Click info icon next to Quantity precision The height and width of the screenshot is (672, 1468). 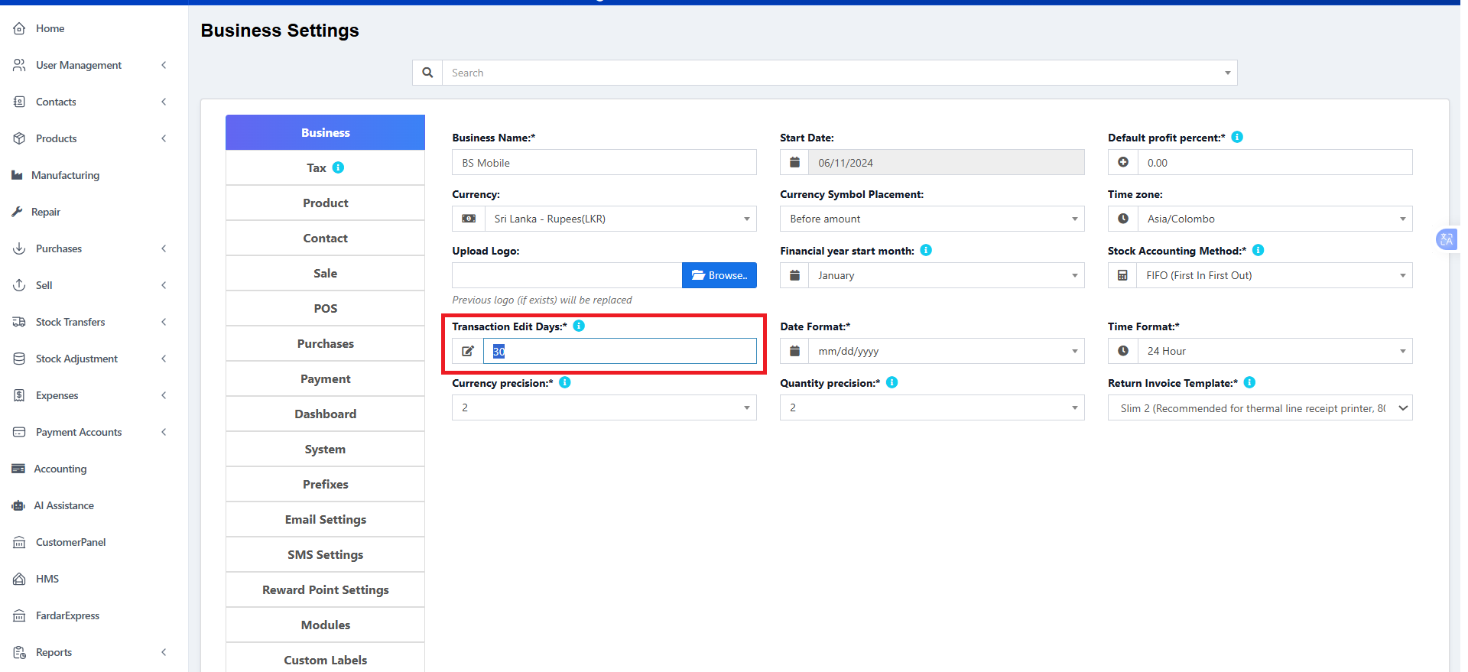[892, 382]
